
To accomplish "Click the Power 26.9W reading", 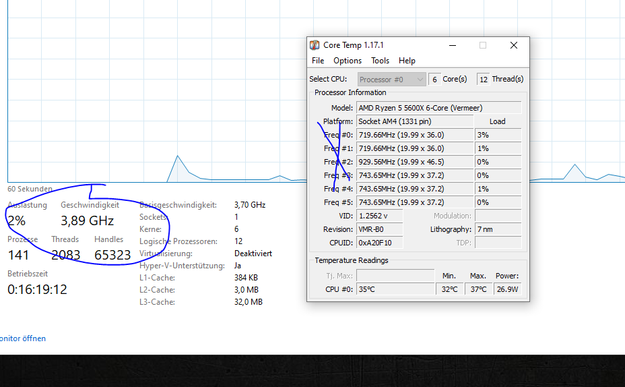I will (x=506, y=289).
